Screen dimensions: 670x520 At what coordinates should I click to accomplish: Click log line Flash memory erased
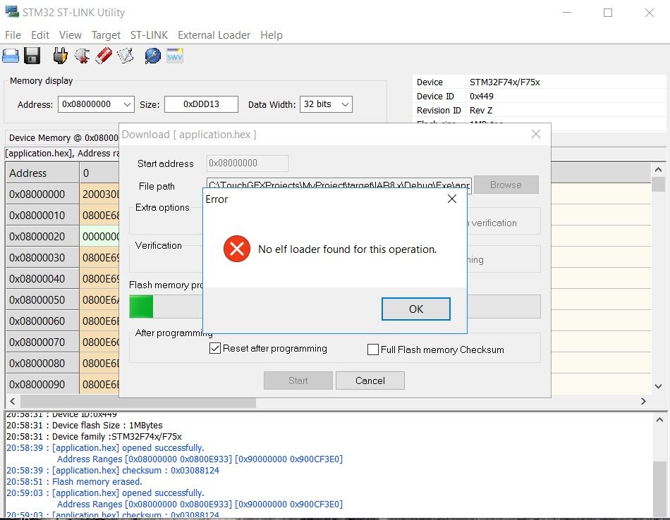click(x=74, y=481)
